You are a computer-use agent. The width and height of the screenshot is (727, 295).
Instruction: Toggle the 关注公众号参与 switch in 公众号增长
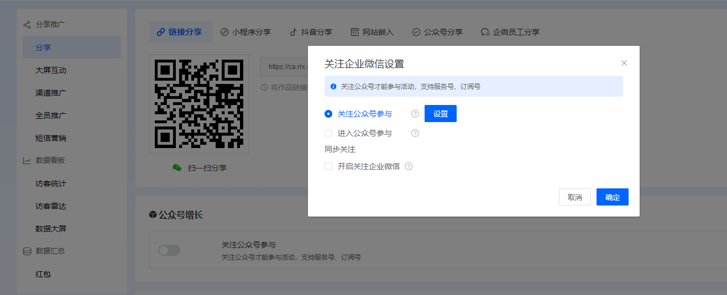(x=169, y=250)
